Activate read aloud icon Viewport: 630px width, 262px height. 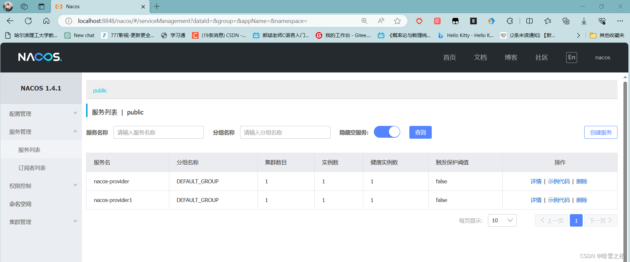pyautogui.click(x=381, y=21)
